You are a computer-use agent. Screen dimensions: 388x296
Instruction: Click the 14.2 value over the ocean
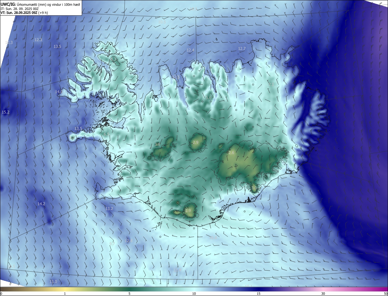pos(41,204)
